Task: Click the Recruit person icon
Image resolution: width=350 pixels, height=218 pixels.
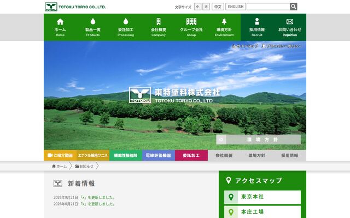Action: coord(257,21)
